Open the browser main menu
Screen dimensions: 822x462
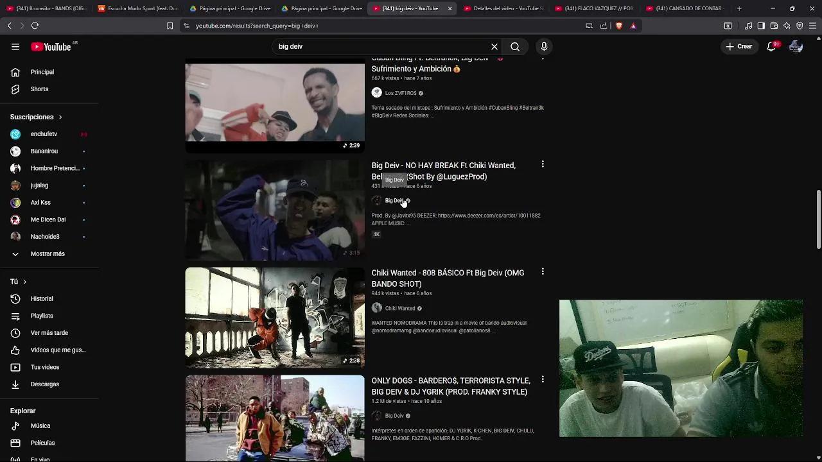point(812,26)
